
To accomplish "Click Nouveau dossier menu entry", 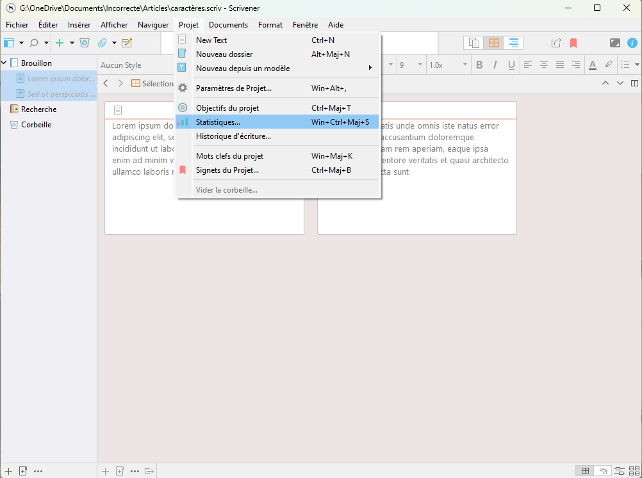I will pos(277,54).
